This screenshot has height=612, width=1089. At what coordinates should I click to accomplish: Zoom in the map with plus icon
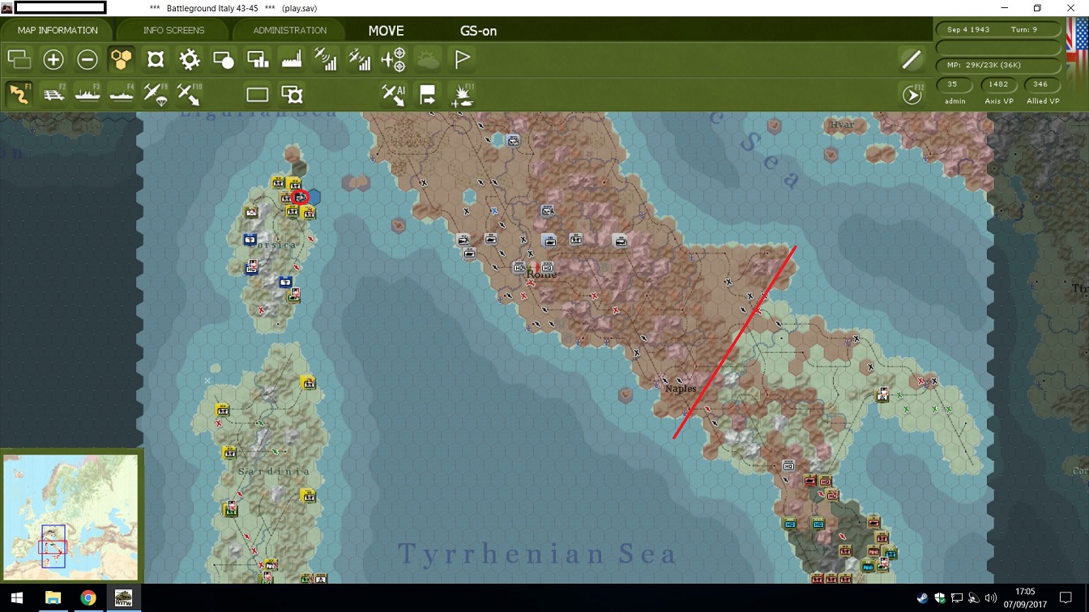pos(53,59)
